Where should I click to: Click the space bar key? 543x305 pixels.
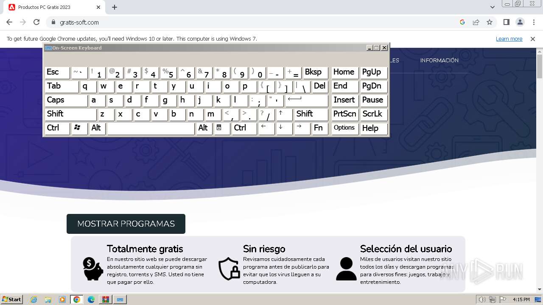(151, 128)
